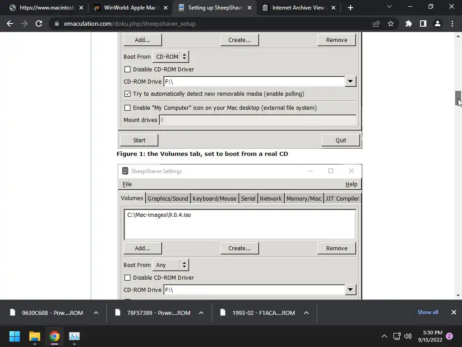Open the Help menu in SheepShaver Settings
The width and height of the screenshot is (462, 347).
point(351,184)
